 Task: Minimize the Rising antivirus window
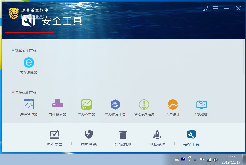[226, 8]
